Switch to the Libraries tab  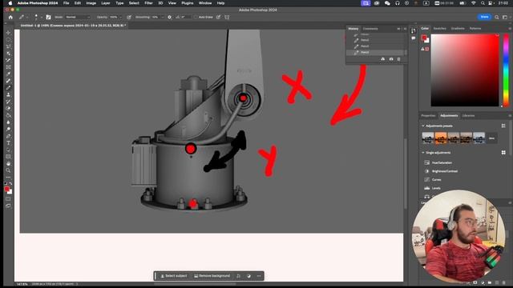[468, 115]
